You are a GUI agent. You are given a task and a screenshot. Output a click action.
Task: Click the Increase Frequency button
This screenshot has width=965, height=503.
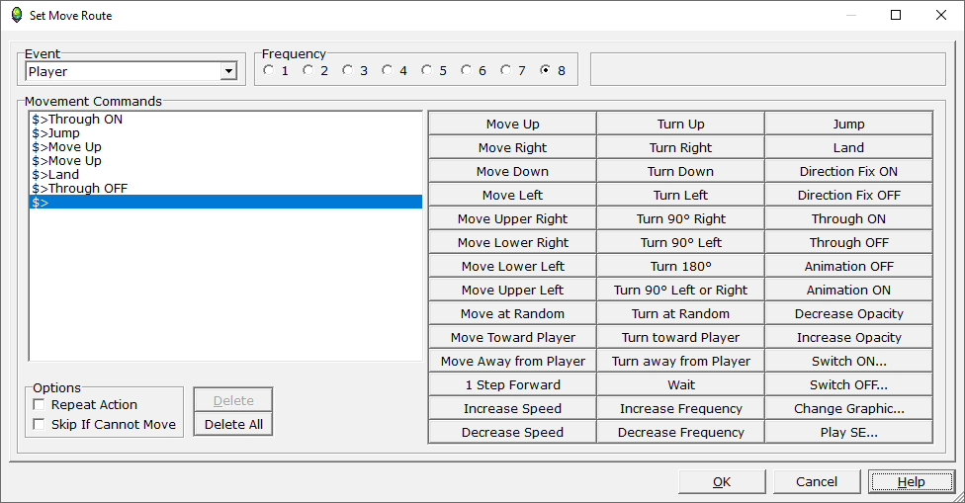680,408
